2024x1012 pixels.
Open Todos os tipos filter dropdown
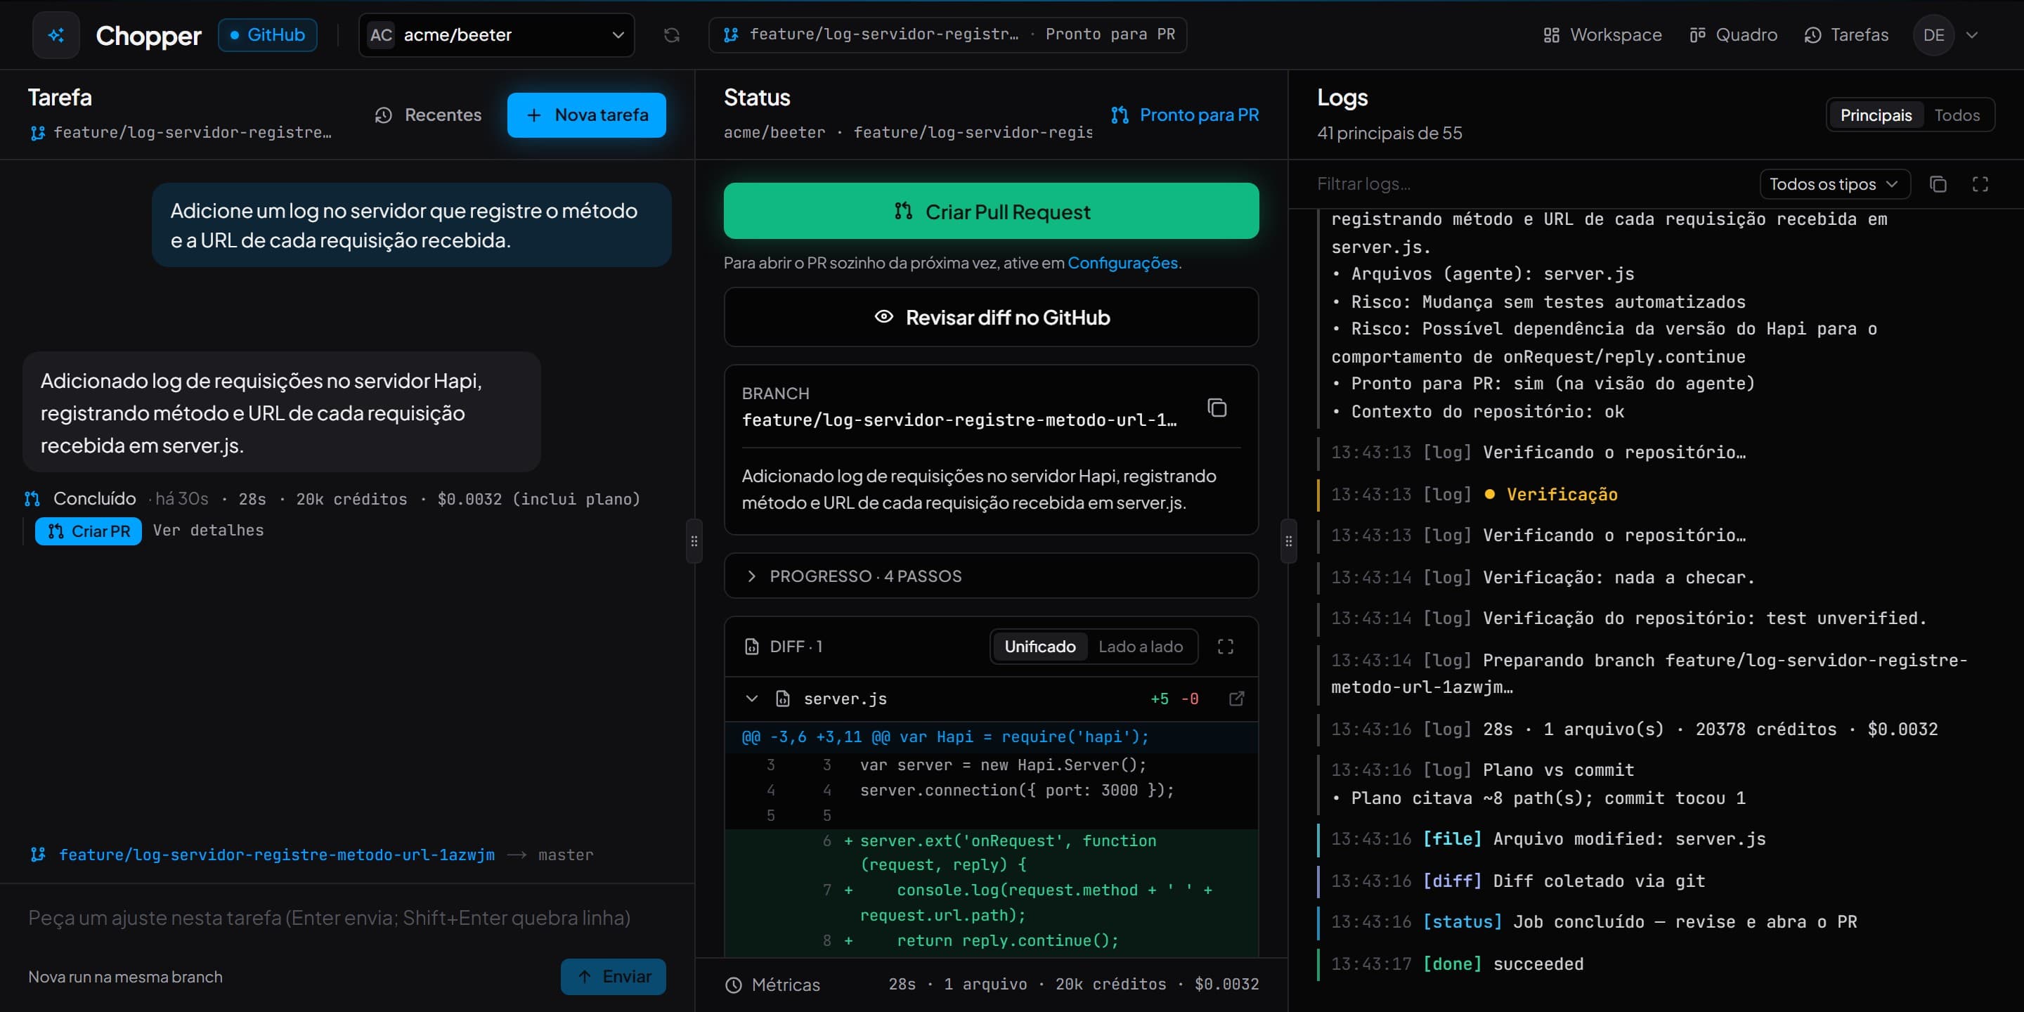[x=1835, y=184]
